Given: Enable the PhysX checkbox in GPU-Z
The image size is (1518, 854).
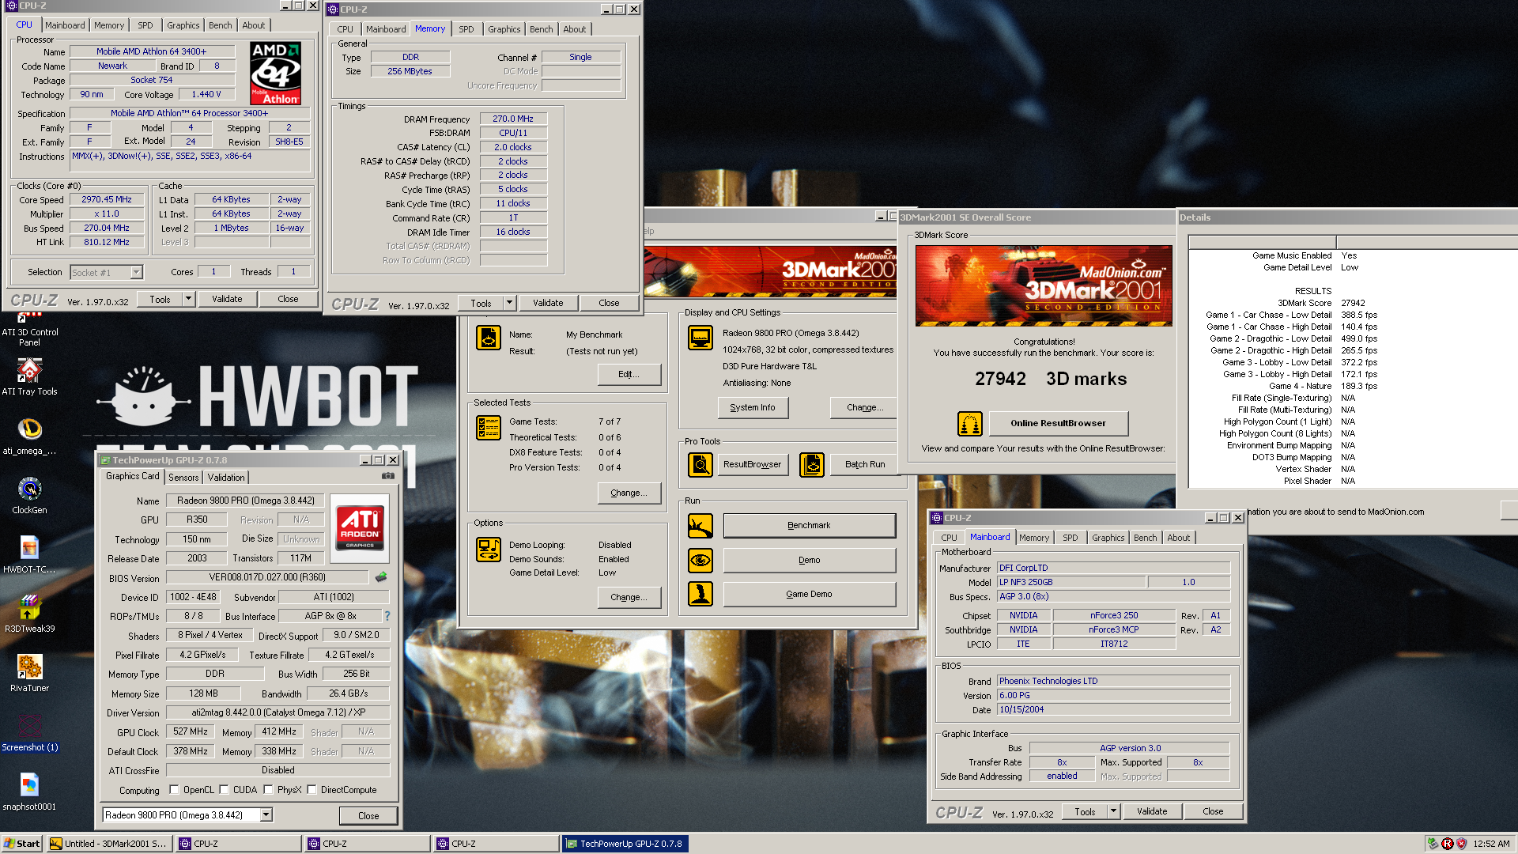Looking at the screenshot, I should click(268, 790).
